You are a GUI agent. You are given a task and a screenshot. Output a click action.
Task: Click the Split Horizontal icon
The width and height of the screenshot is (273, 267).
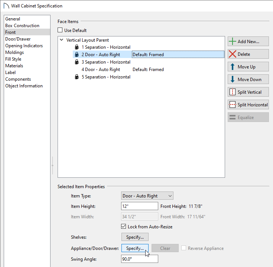233,104
